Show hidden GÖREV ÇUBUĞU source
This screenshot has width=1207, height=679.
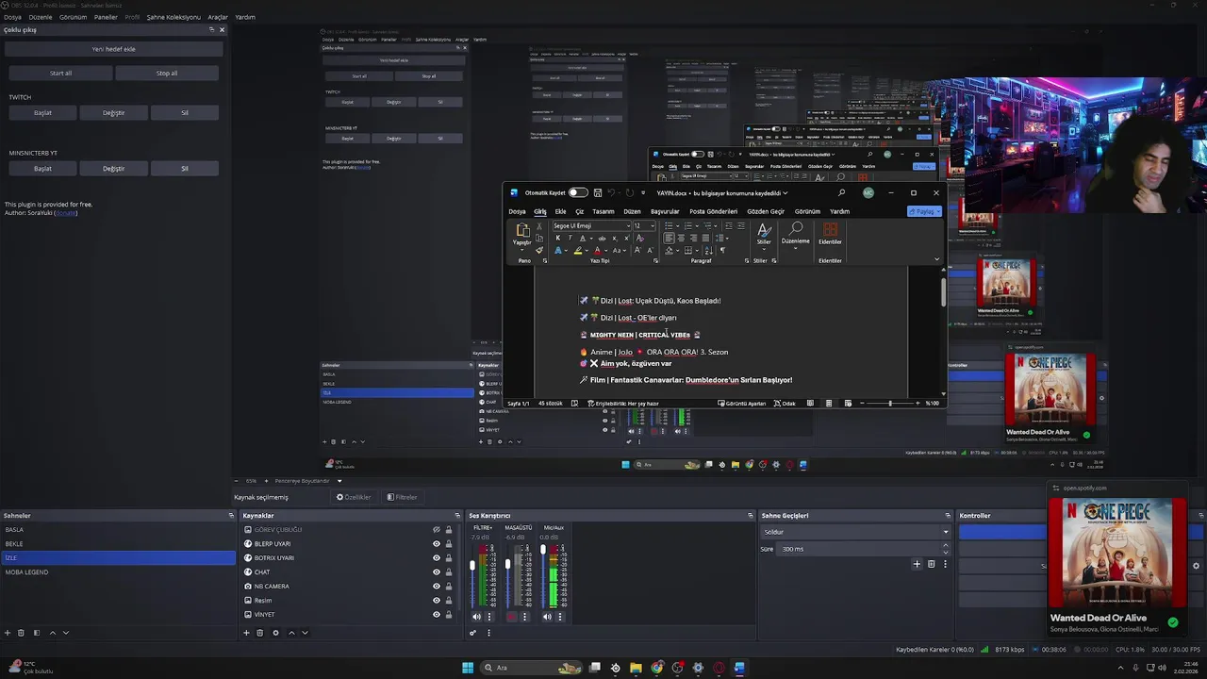[x=436, y=530]
